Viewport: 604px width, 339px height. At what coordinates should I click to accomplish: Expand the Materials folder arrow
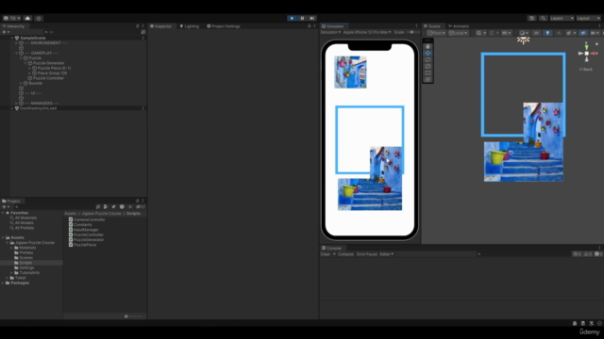click(x=11, y=248)
